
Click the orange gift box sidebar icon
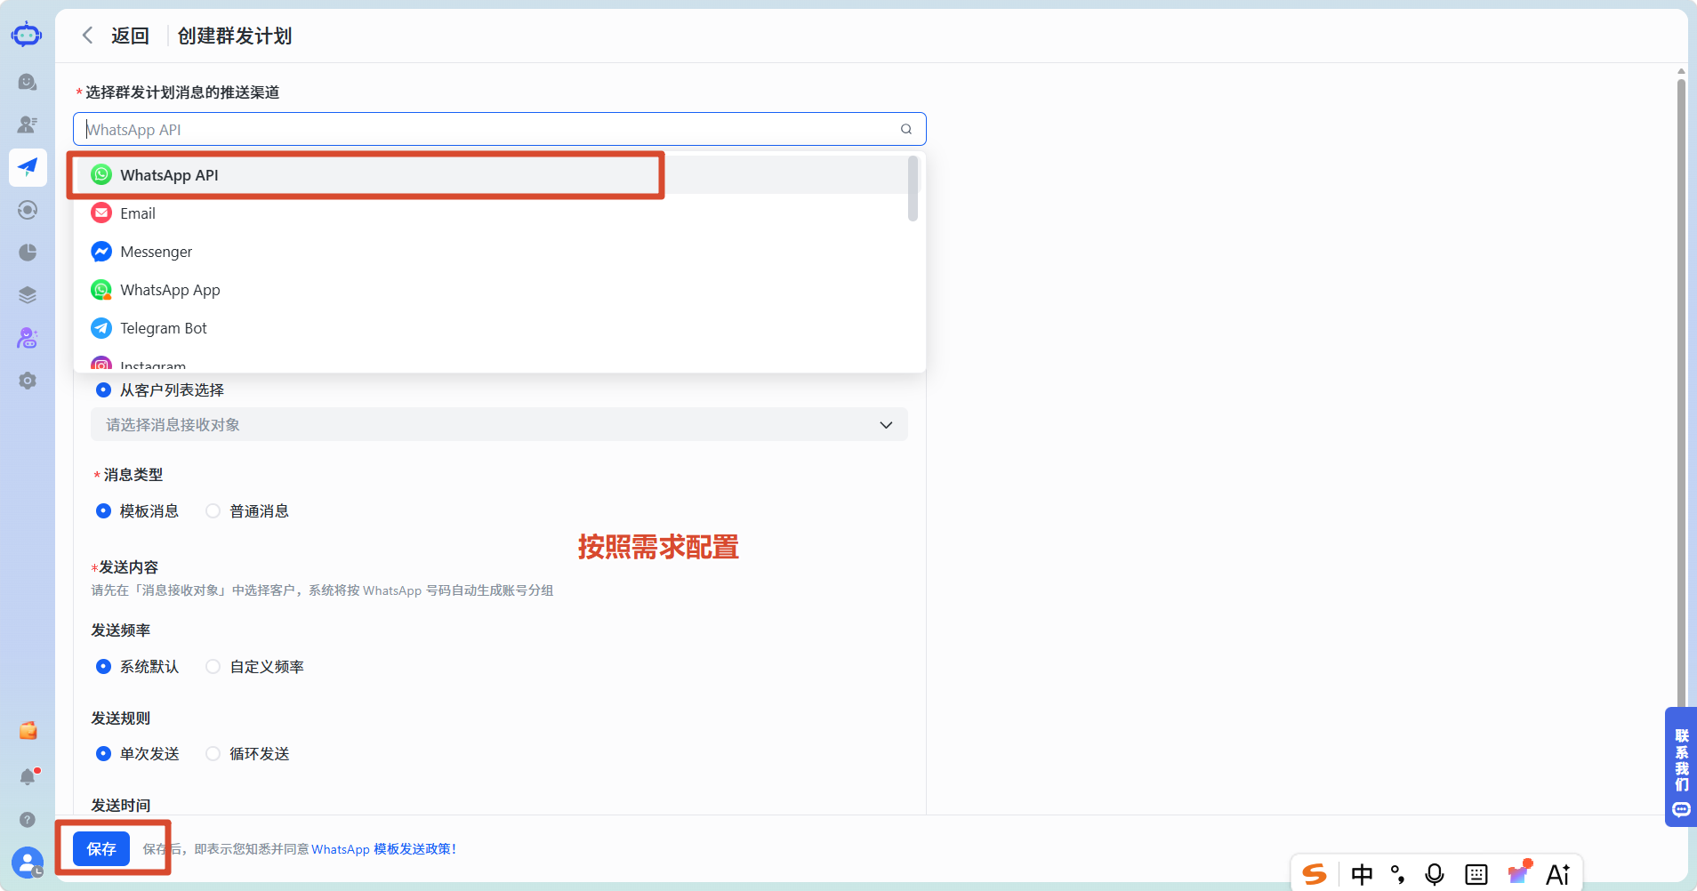click(28, 730)
